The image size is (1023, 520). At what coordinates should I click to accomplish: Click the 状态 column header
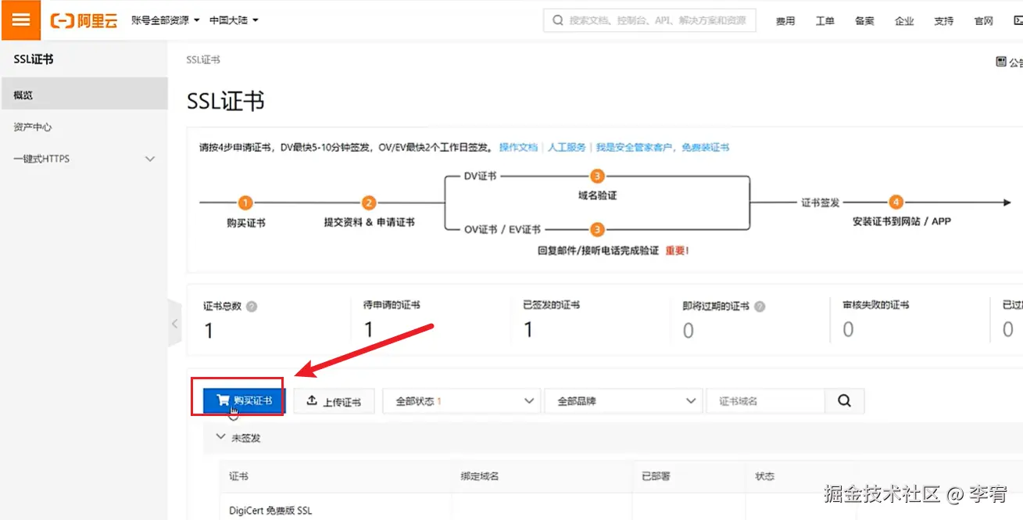click(x=764, y=476)
